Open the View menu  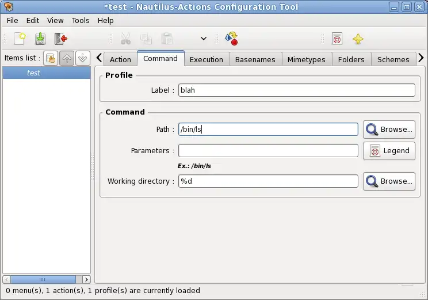55,21
